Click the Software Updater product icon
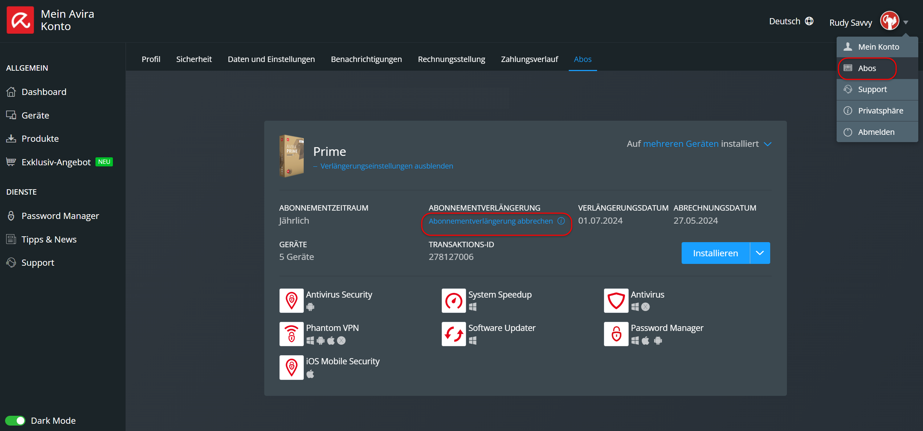Viewport: 923px width, 431px height. click(x=454, y=334)
